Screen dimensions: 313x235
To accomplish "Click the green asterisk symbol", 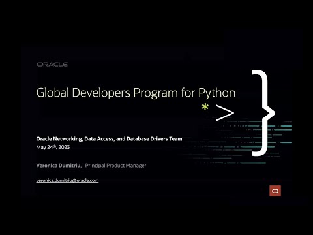I will 205,107.
